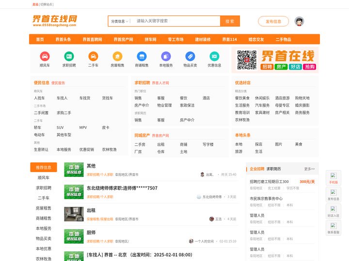
Task: Click the 人找车 link
Action: (39, 98)
